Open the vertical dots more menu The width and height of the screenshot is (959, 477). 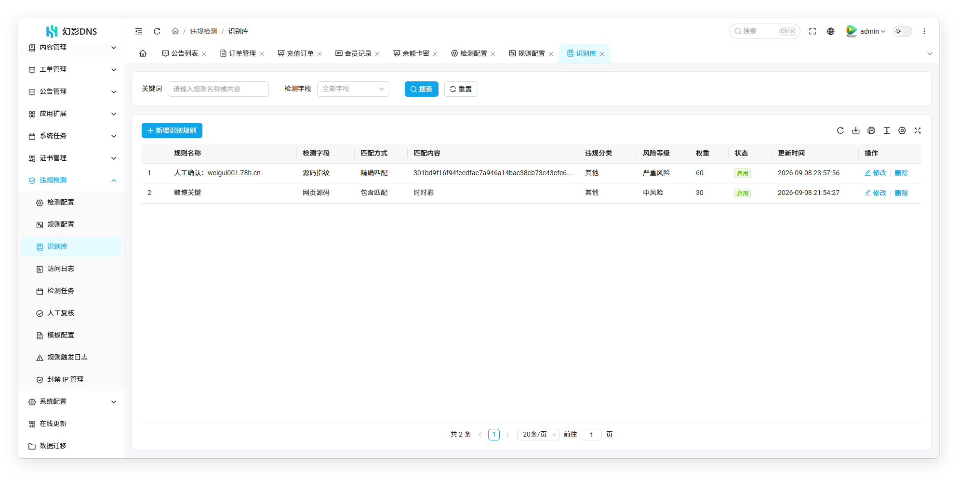pyautogui.click(x=924, y=31)
